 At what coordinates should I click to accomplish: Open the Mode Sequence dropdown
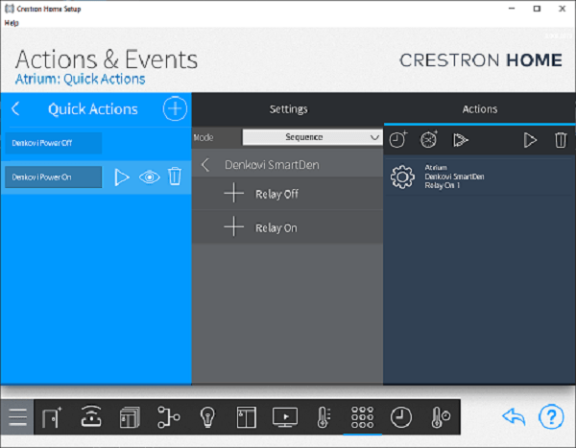[x=312, y=137]
